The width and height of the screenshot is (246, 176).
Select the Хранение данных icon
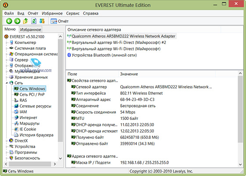point(11,77)
